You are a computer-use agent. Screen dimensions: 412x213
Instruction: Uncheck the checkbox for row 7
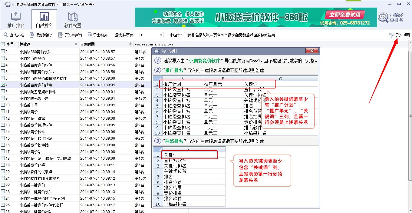(x=3, y=85)
